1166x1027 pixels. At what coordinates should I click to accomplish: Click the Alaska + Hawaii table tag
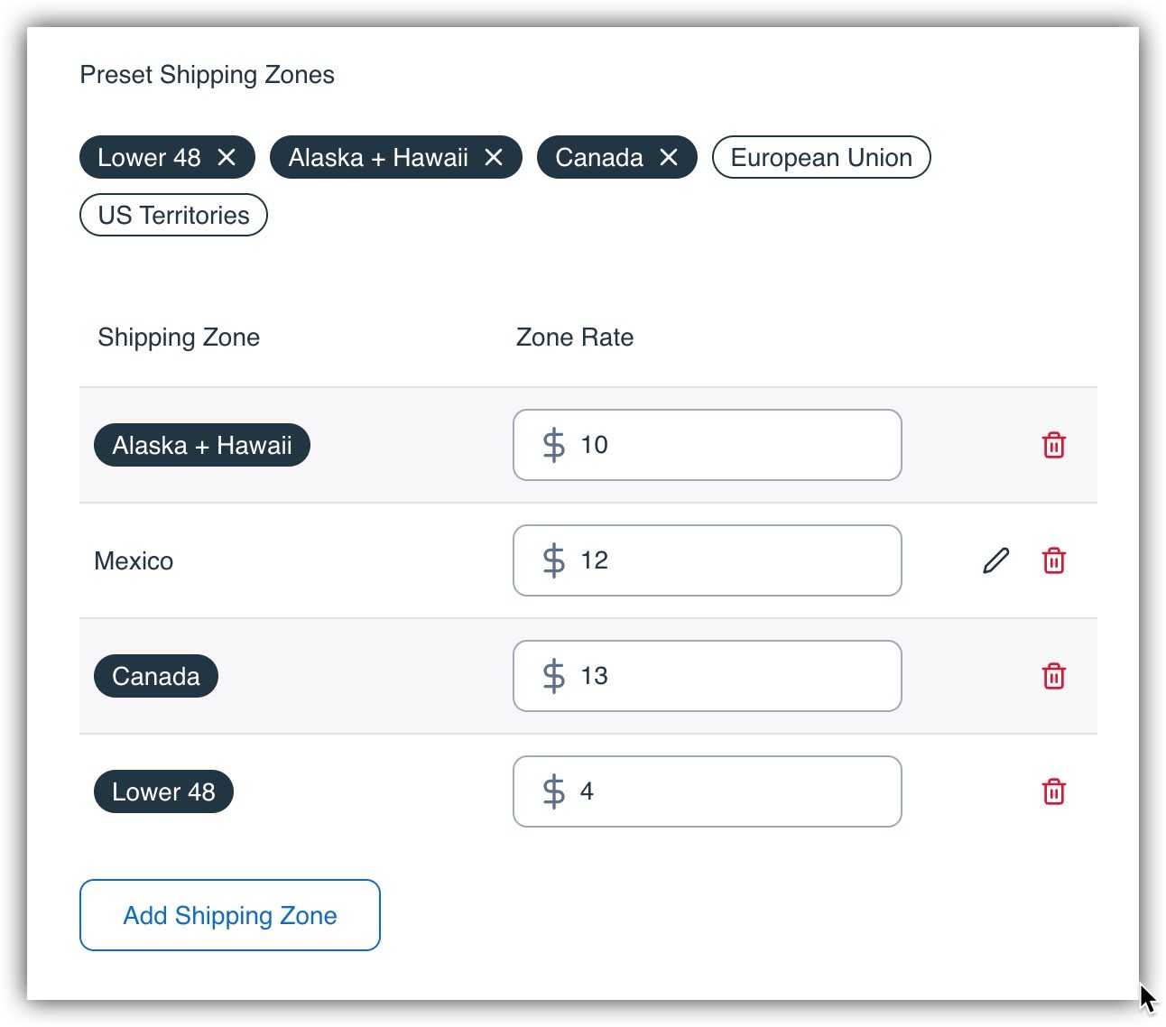pos(201,445)
